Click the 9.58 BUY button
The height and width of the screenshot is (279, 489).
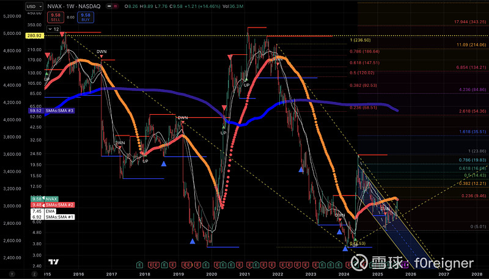click(x=86, y=17)
